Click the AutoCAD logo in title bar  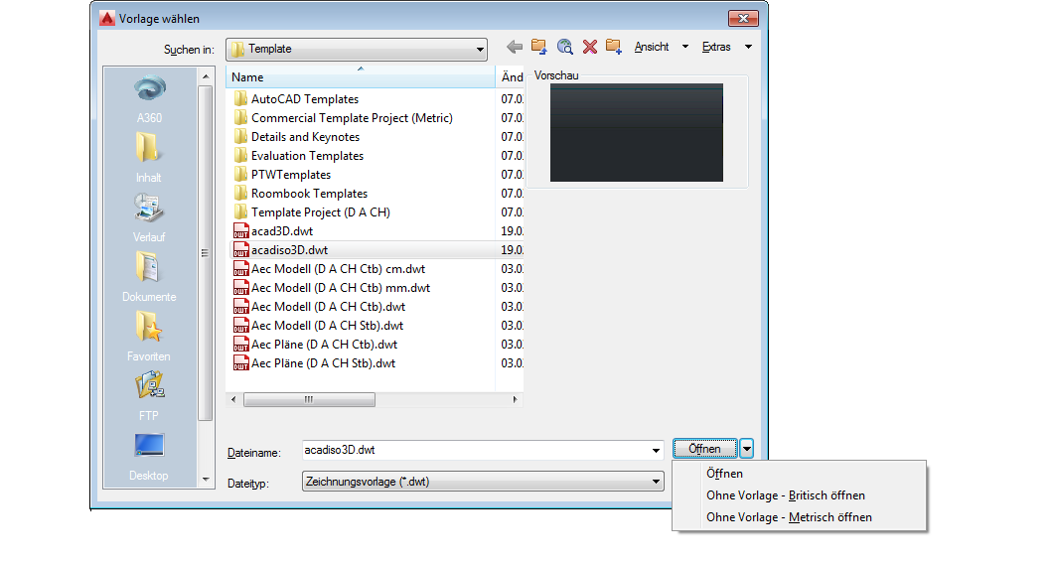107,18
